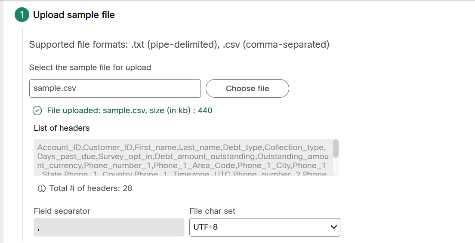Screen dimensions: 475x243
Task: Click the List of headers label
Action: tap(62, 128)
